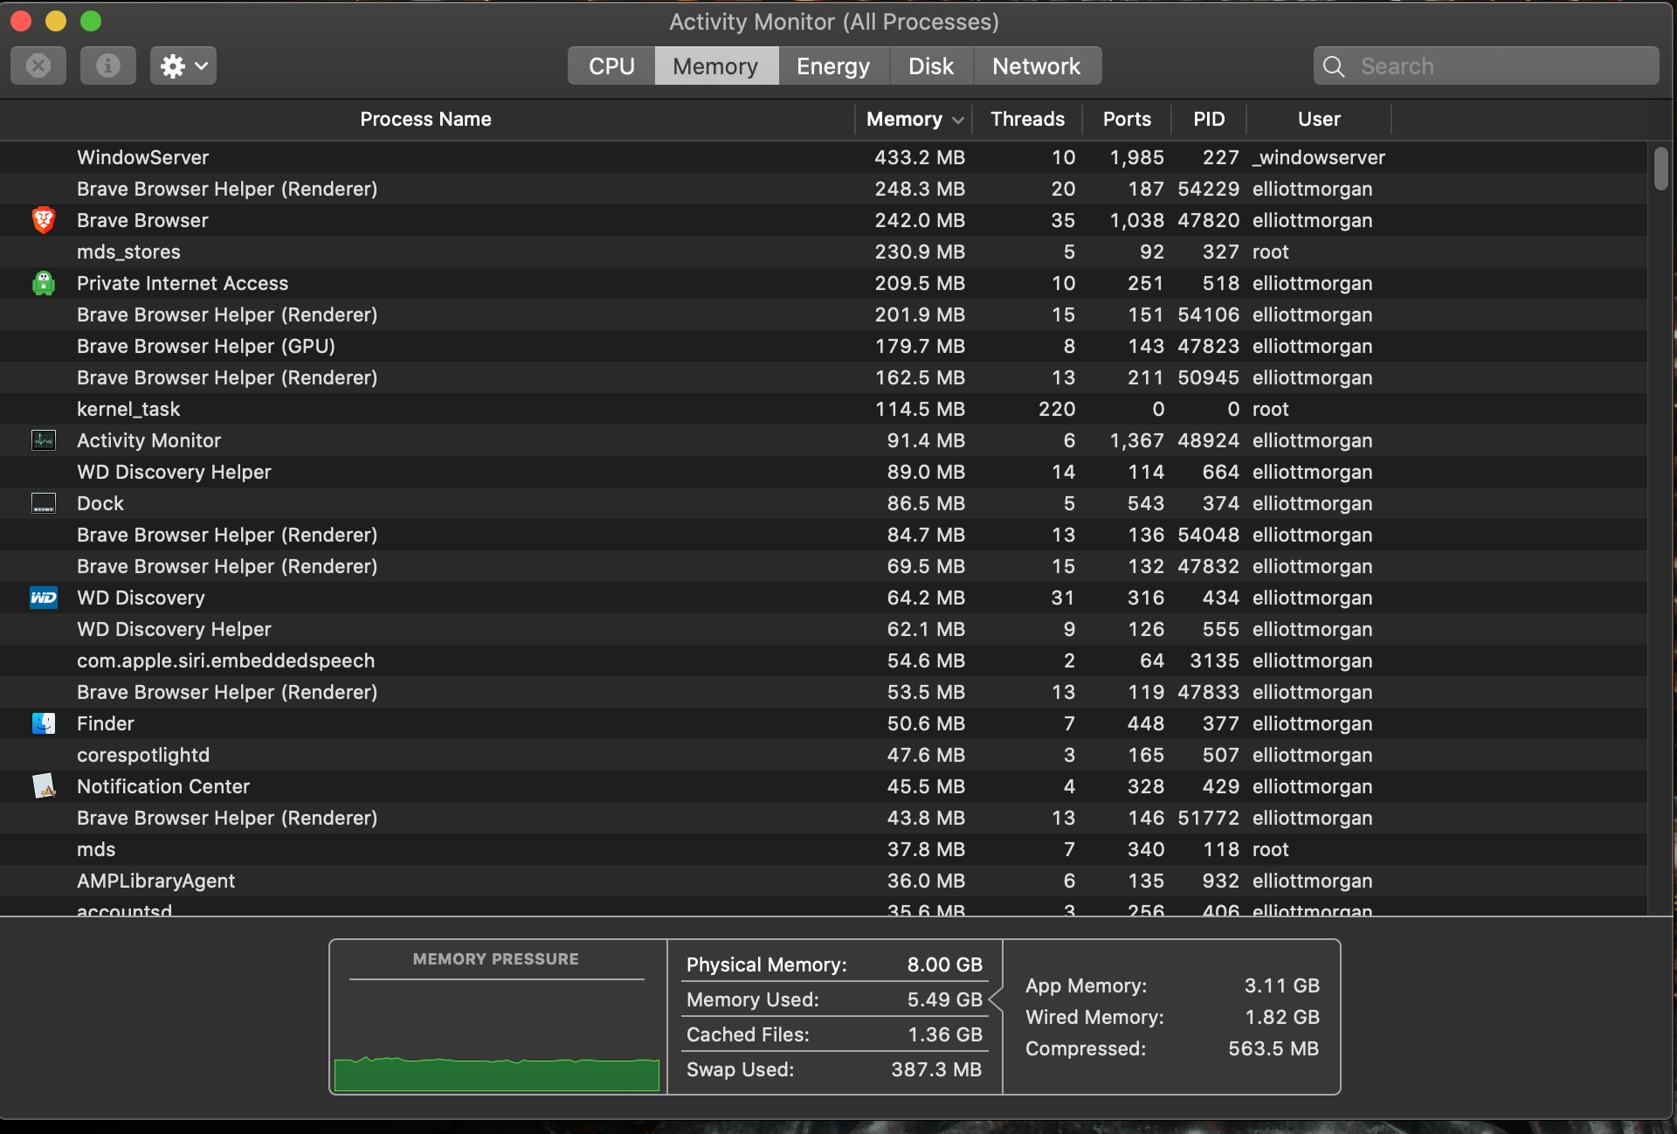
Task: Select the mds process with PID 118
Action: click(x=824, y=849)
